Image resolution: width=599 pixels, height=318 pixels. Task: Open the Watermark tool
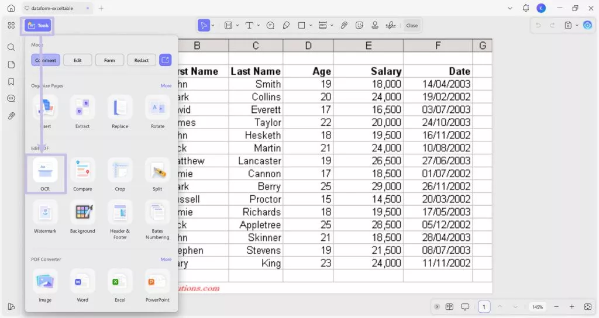click(45, 217)
